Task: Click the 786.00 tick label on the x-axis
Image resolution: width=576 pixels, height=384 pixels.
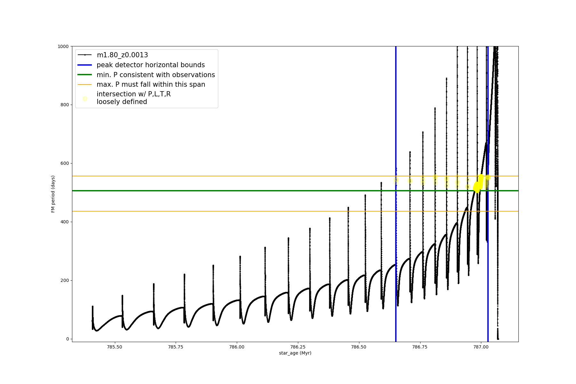Action: 236,347
